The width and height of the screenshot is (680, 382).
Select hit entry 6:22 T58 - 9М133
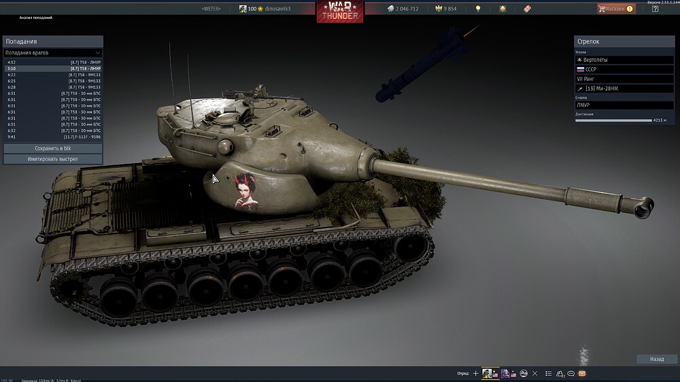pos(53,75)
